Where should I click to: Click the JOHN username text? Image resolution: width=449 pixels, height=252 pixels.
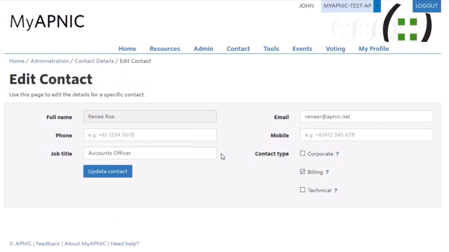[306, 6]
